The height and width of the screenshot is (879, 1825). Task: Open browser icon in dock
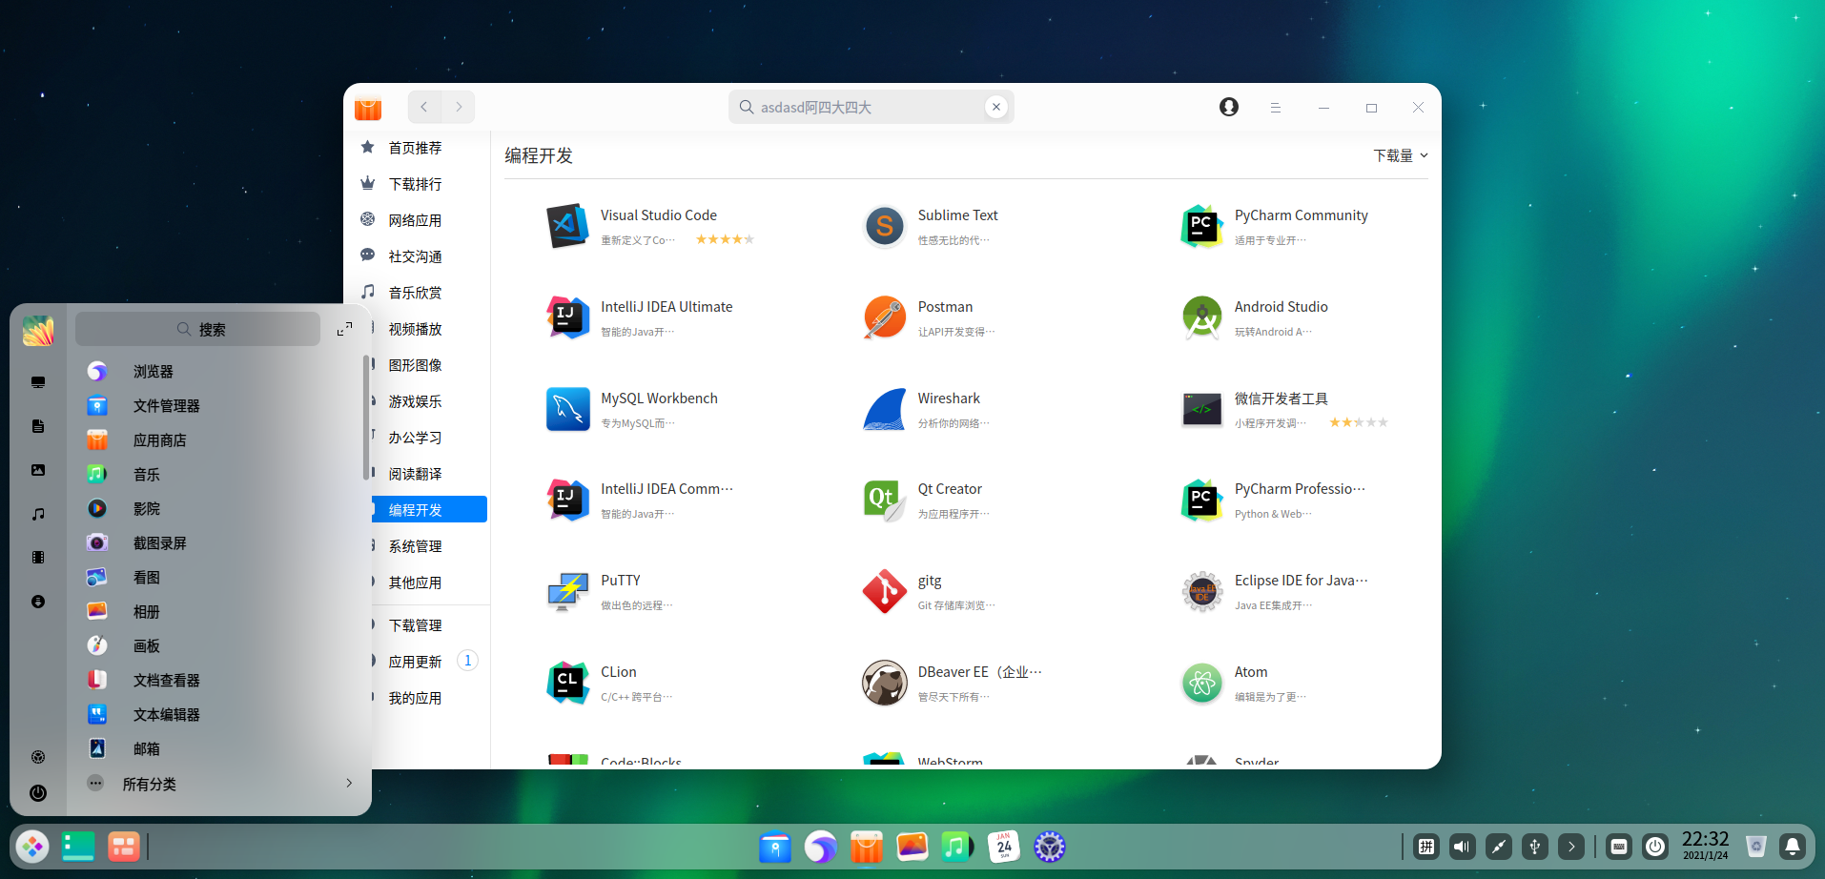821,846
